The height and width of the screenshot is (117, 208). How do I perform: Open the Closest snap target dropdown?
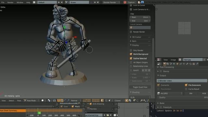(x=119, y=100)
